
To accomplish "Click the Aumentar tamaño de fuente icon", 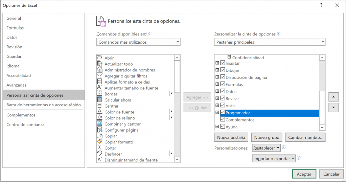I will 99,88.
